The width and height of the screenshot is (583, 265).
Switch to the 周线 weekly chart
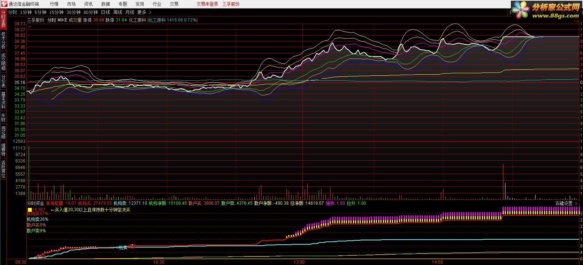(x=118, y=12)
